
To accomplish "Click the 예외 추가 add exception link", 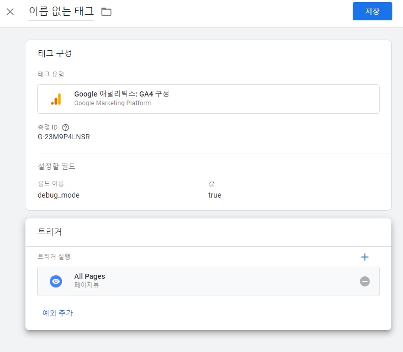I will 58,313.
